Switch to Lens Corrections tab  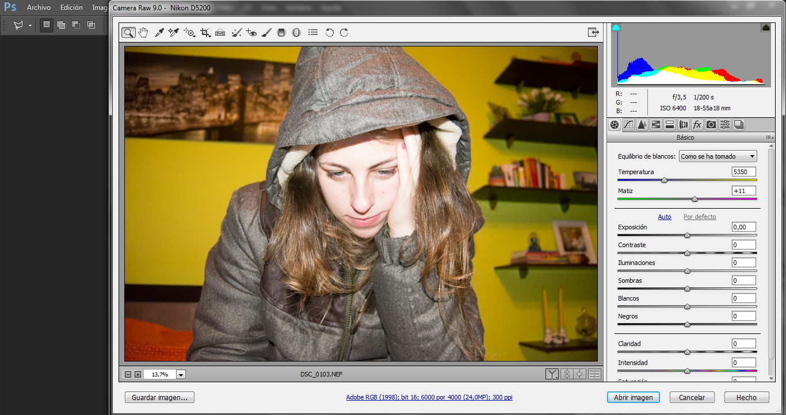tap(684, 124)
